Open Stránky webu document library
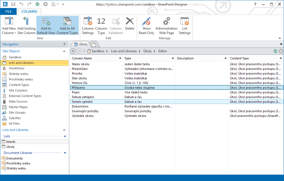The height and width of the screenshot is (181, 284). click(x=34, y=168)
